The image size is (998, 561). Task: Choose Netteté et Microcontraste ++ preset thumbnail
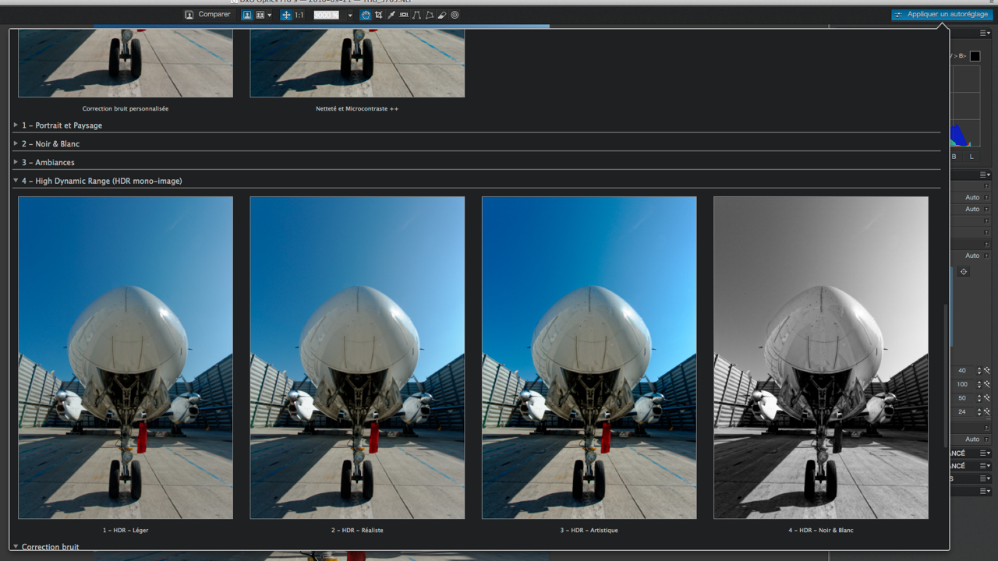357,63
